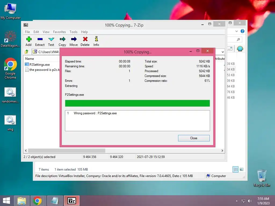
Task: Expand the Explorer ribbon chevron
Action: (237, 31)
